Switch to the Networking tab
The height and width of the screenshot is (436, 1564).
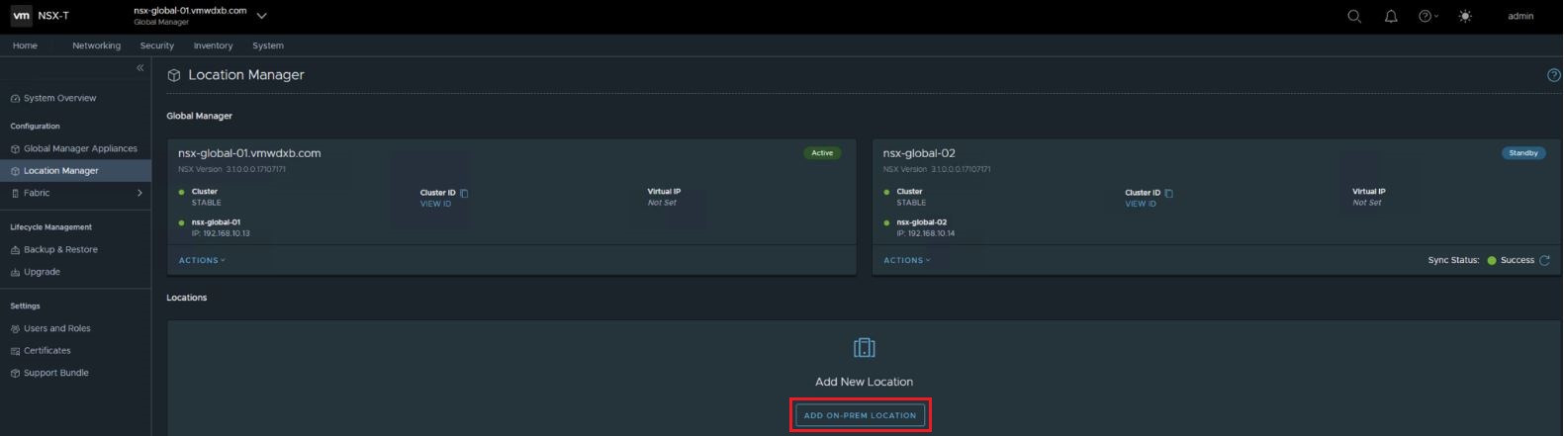[96, 45]
